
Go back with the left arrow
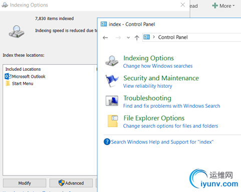click(105, 38)
